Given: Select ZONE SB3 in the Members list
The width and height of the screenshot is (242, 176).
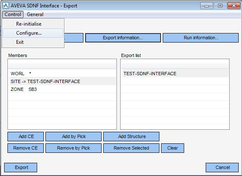Looking at the screenshot, I should click(x=62, y=89).
